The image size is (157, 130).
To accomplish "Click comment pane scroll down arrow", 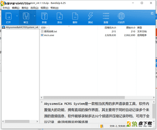I will pos(154,121).
